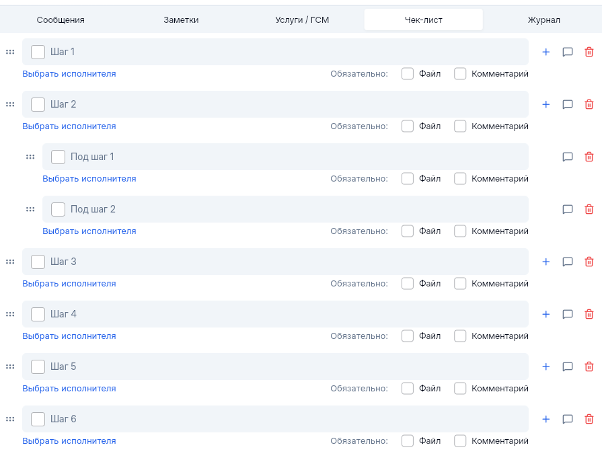602x464 pixels.
Task: Mark Шаг 1 as completed
Action: [38, 52]
